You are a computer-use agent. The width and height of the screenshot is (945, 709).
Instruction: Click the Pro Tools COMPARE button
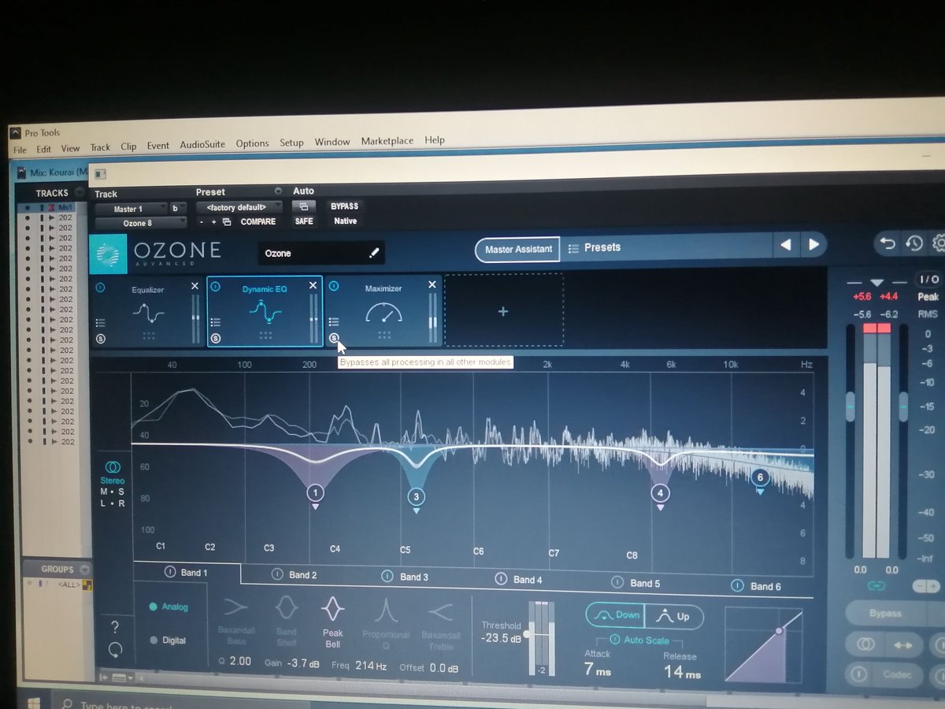pyautogui.click(x=258, y=222)
